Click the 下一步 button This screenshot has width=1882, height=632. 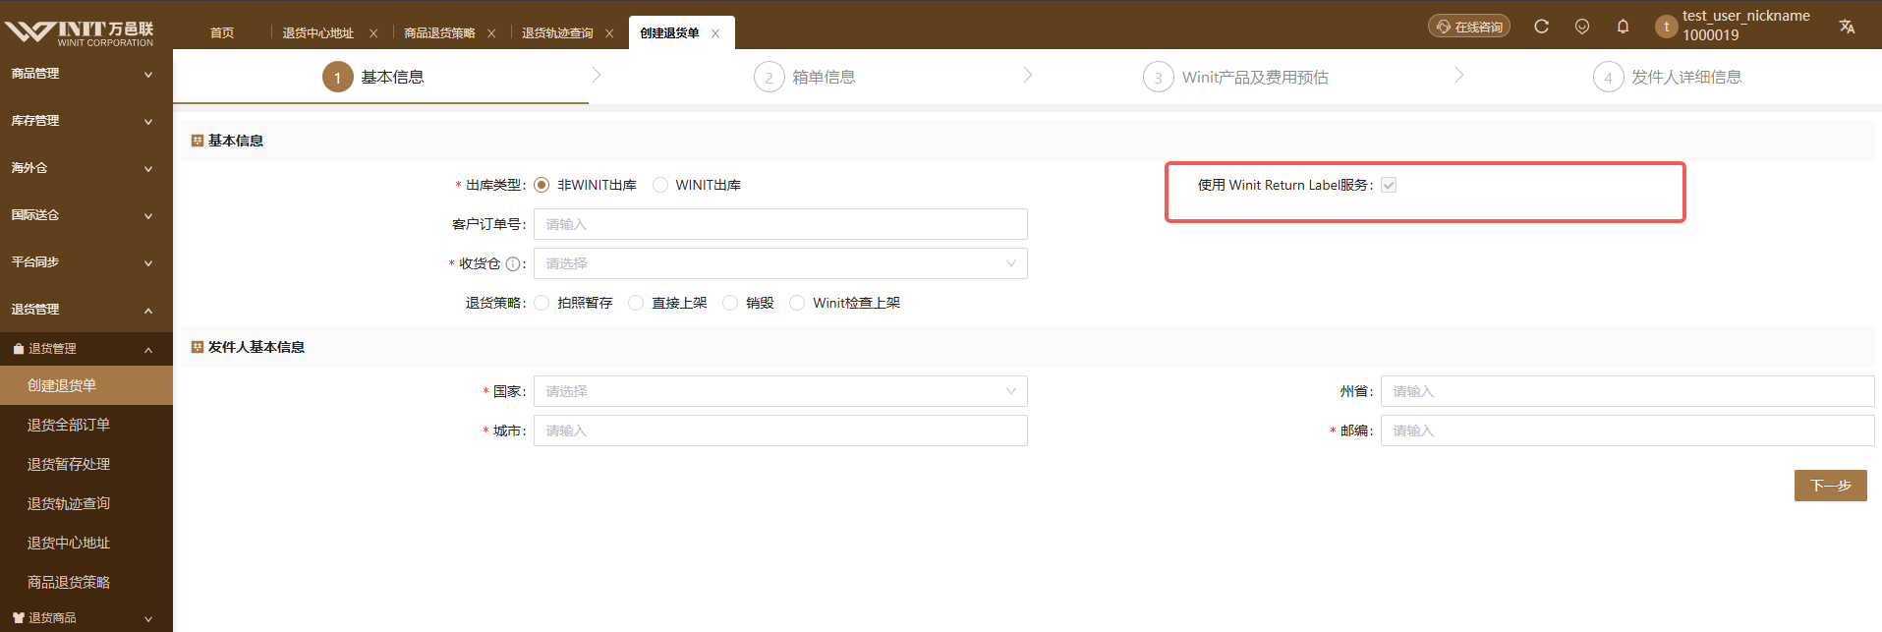pyautogui.click(x=1830, y=486)
